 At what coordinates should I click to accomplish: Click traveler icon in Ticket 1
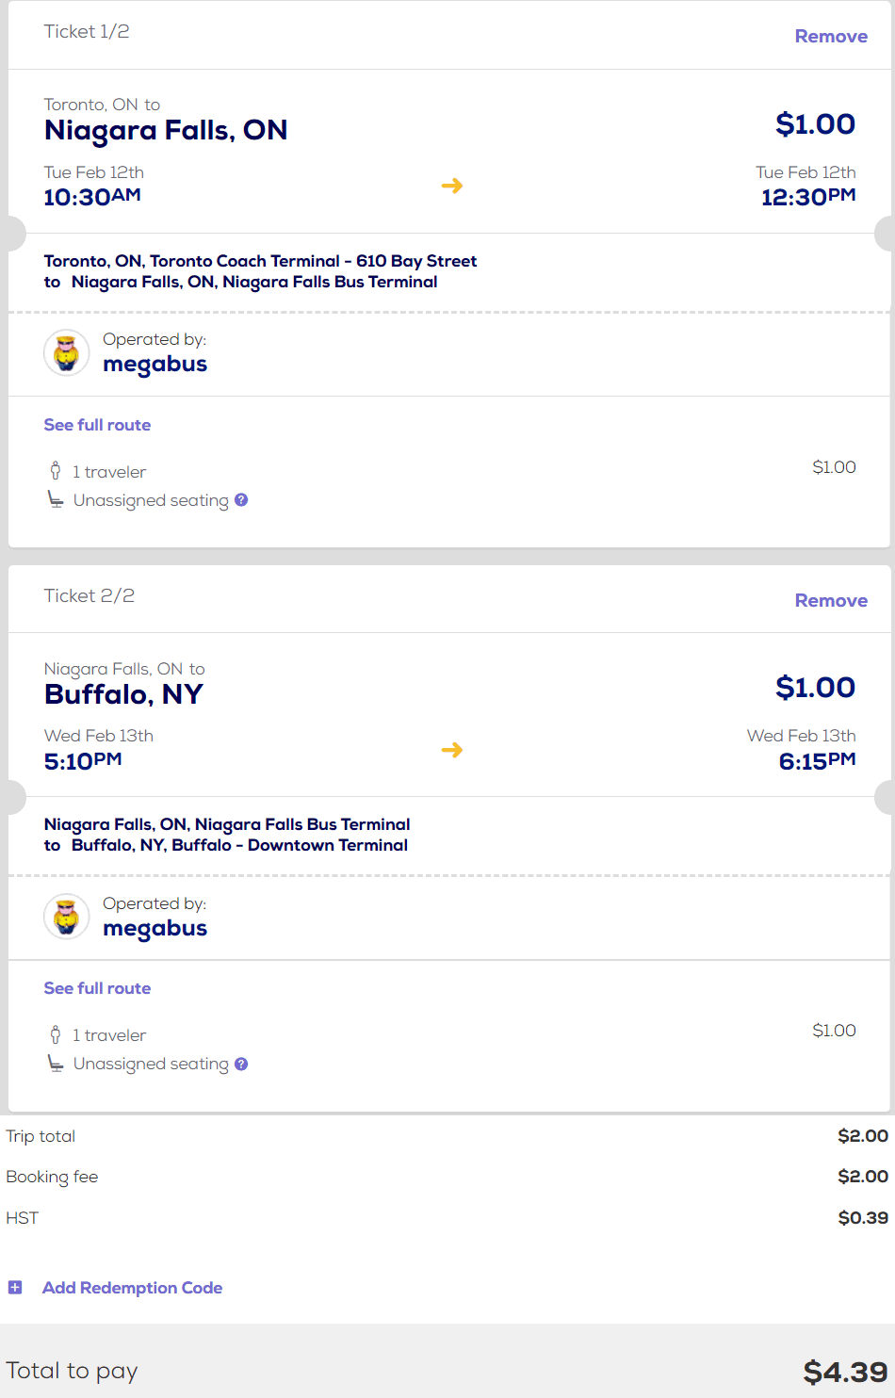pyautogui.click(x=56, y=471)
